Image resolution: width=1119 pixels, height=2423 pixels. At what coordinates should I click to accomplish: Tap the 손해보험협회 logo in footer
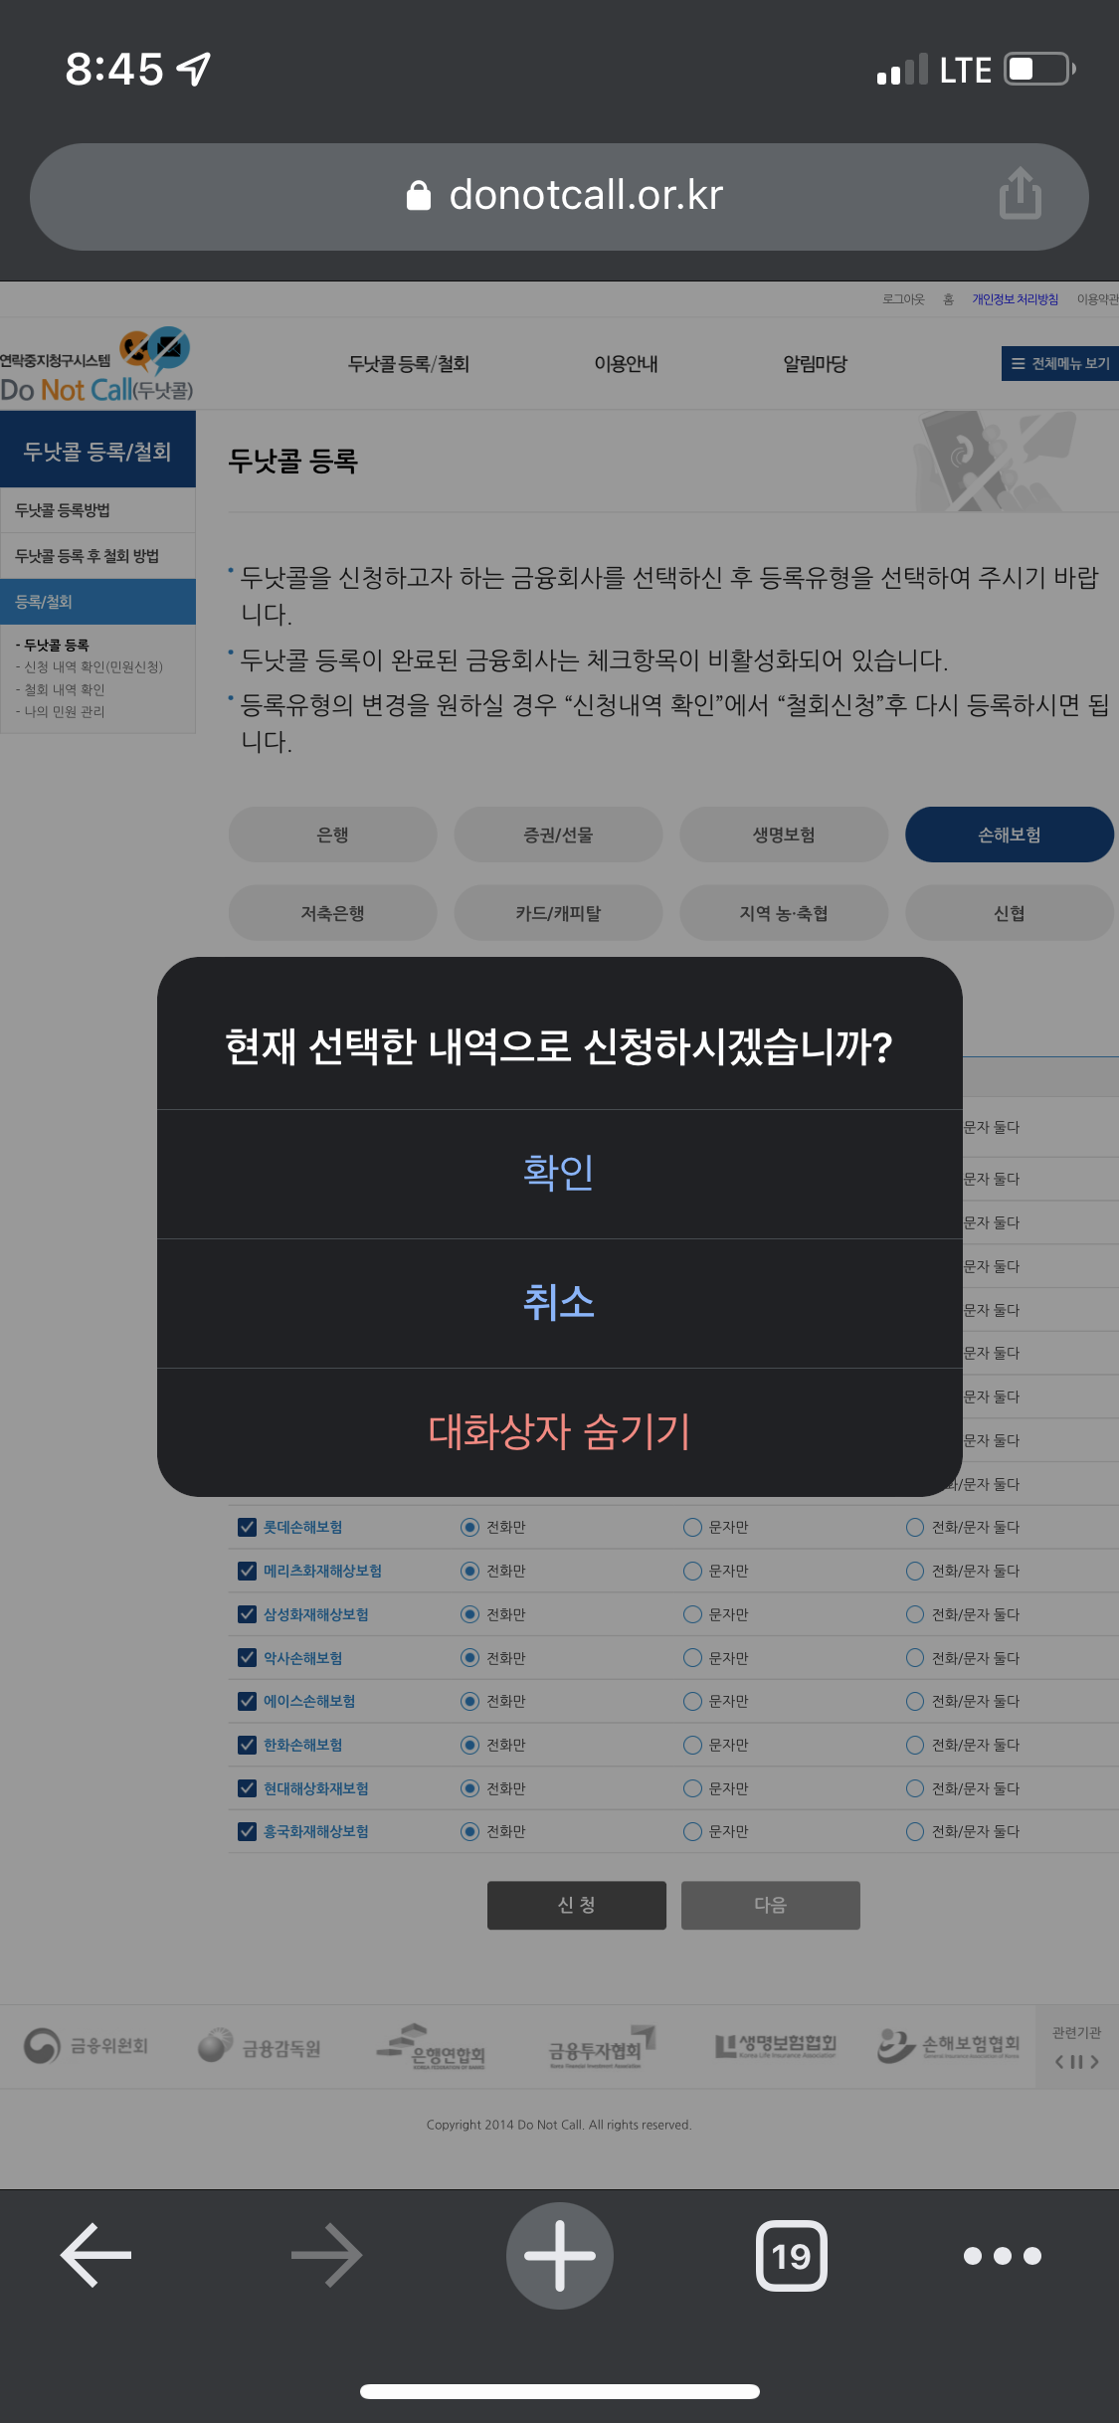(x=949, y=2045)
